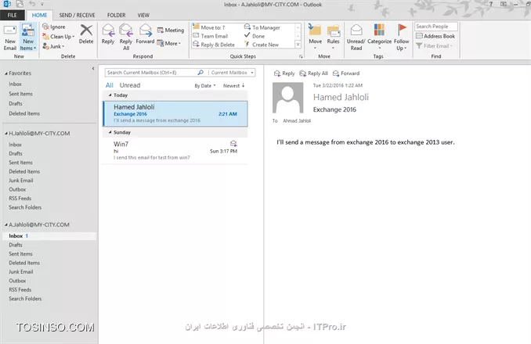Switch to the VIEW tab

(x=143, y=15)
